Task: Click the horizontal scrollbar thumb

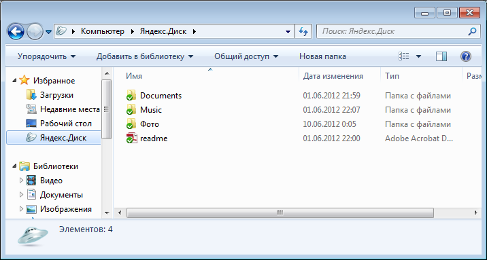Action: click(x=280, y=213)
